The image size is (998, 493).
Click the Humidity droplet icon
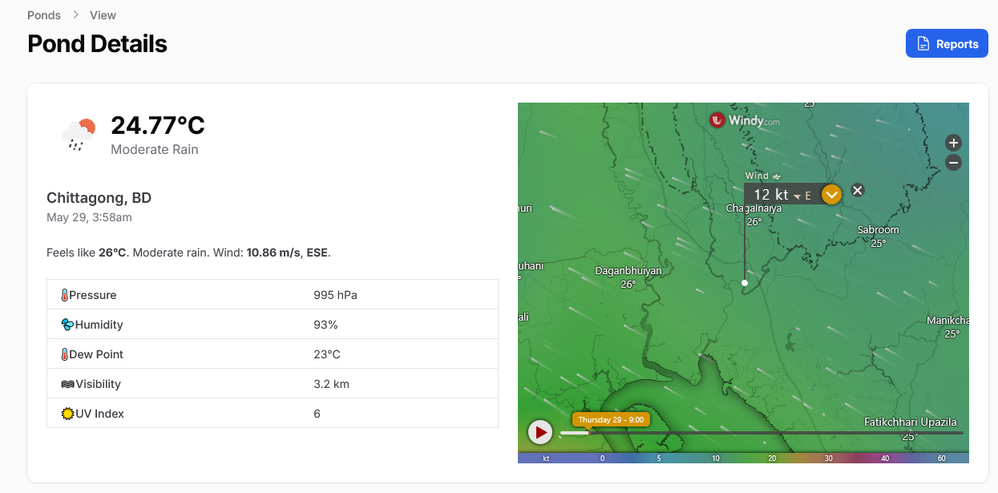point(67,325)
